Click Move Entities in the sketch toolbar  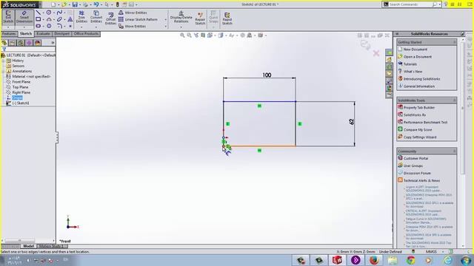[x=133, y=27]
